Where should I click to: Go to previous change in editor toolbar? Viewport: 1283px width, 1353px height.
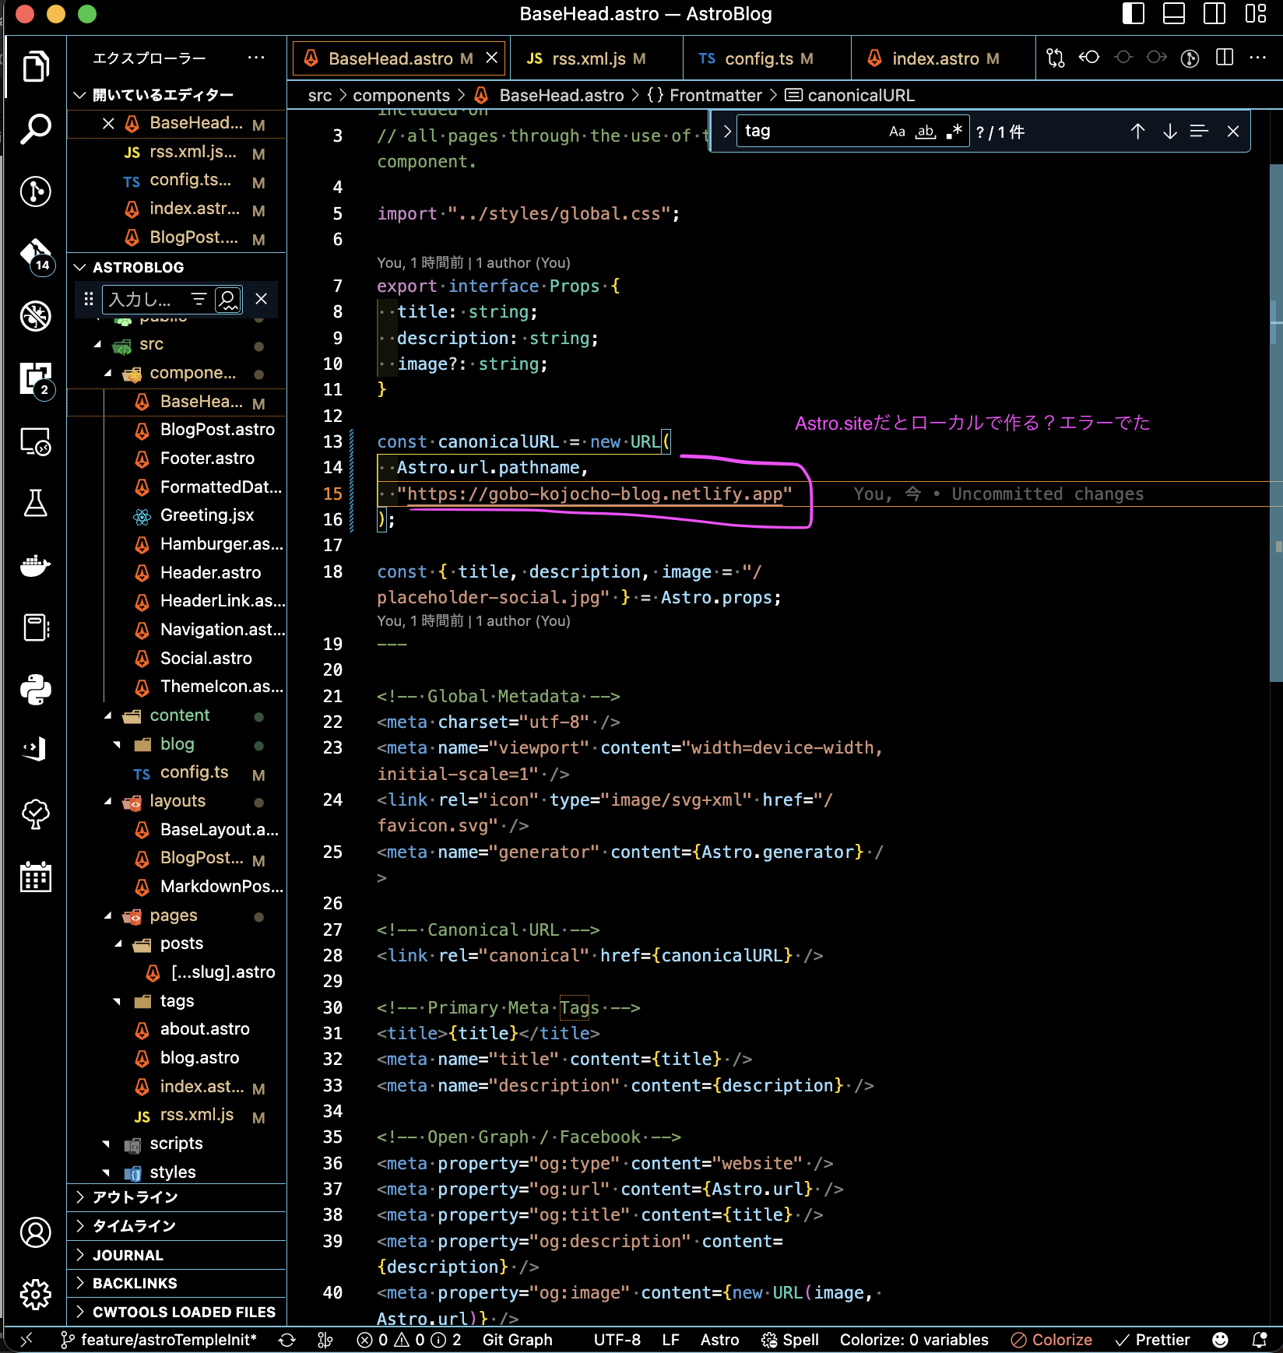[1089, 58]
